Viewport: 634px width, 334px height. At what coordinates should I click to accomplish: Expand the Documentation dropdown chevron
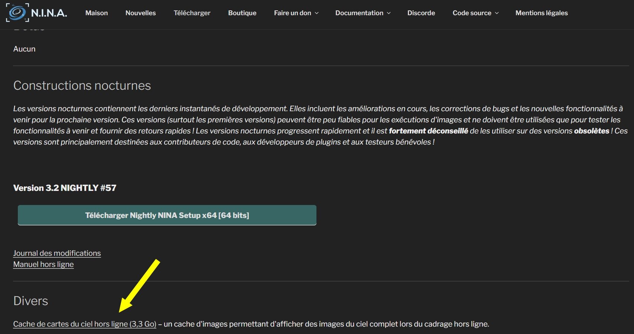coord(389,13)
